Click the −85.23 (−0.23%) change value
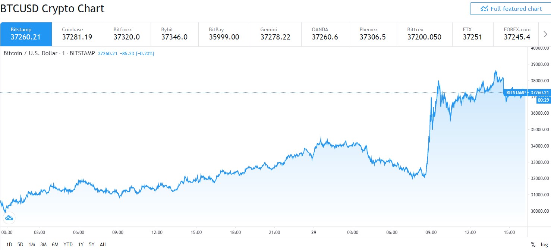This screenshot has width=551, height=250. point(137,54)
